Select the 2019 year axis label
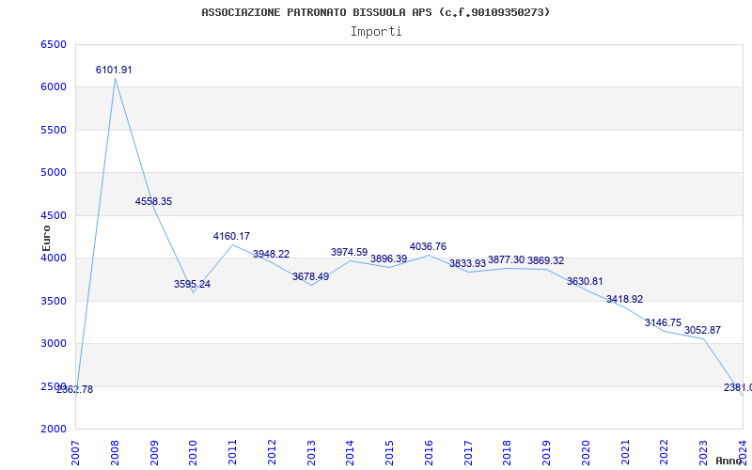The image size is (752, 470). [x=547, y=453]
